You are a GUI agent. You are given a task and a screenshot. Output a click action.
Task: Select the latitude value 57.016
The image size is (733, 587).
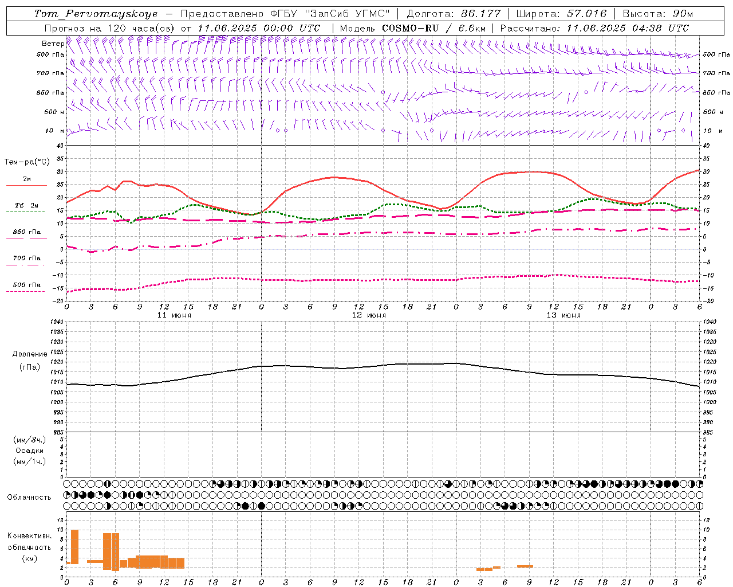click(x=587, y=14)
